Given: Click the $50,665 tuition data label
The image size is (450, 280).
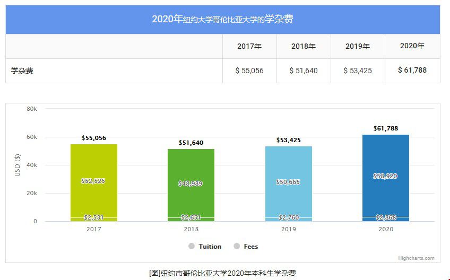Looking at the screenshot, I should [288, 182].
